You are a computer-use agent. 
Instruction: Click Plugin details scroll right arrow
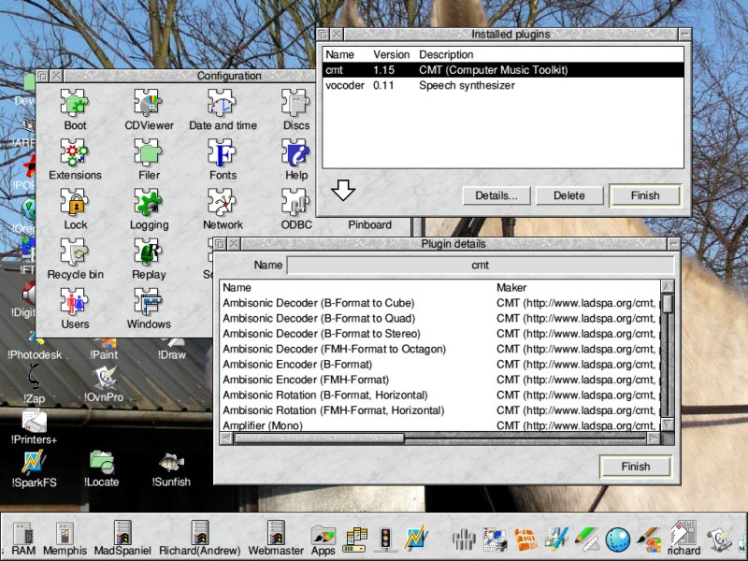pyautogui.click(x=654, y=439)
